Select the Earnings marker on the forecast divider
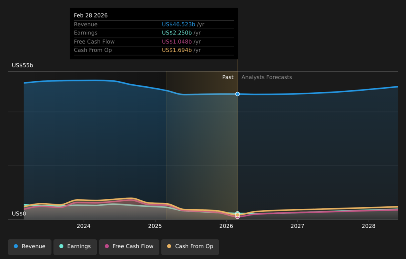The height and width of the screenshot is (259, 406). pos(237,212)
